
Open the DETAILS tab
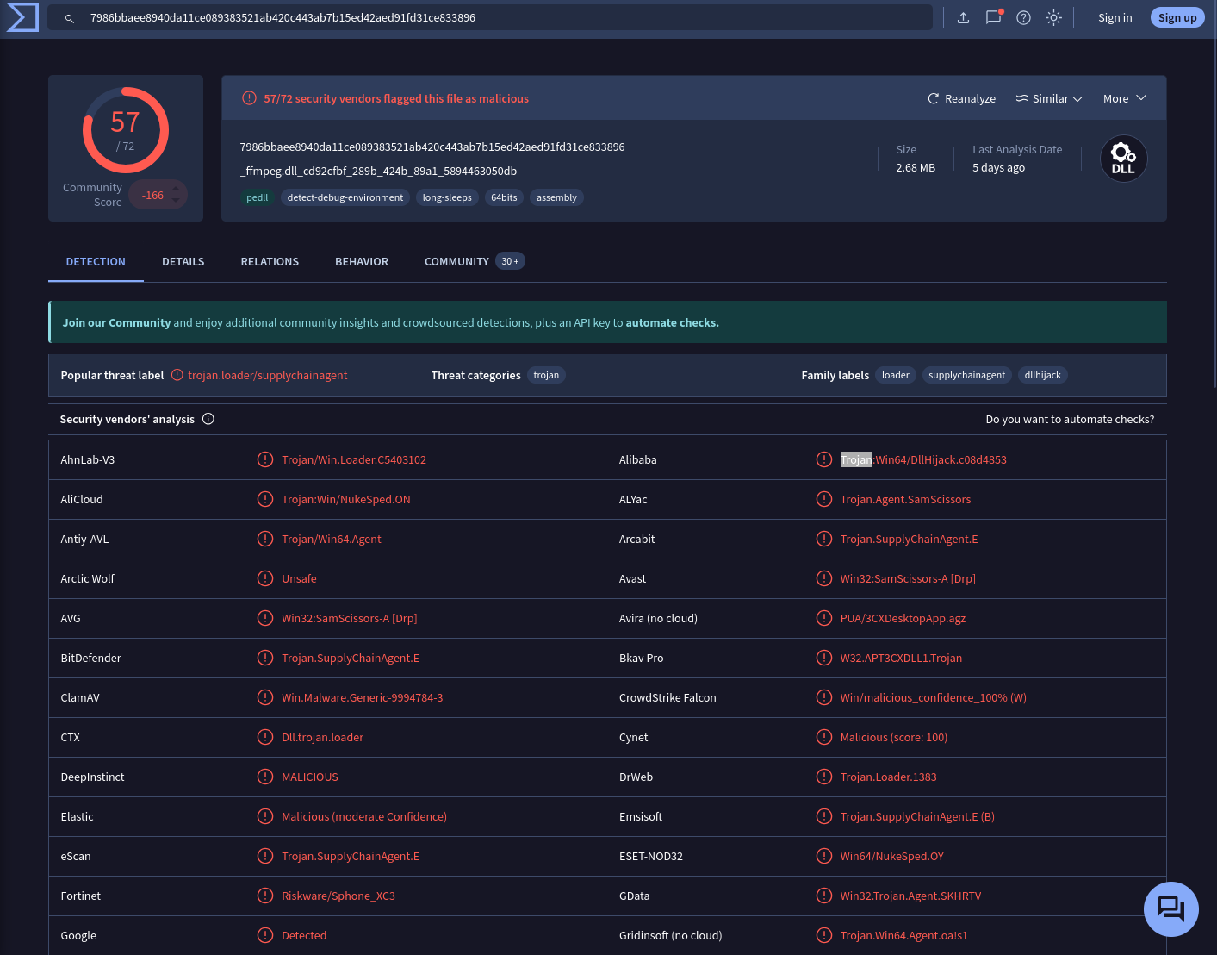click(183, 261)
